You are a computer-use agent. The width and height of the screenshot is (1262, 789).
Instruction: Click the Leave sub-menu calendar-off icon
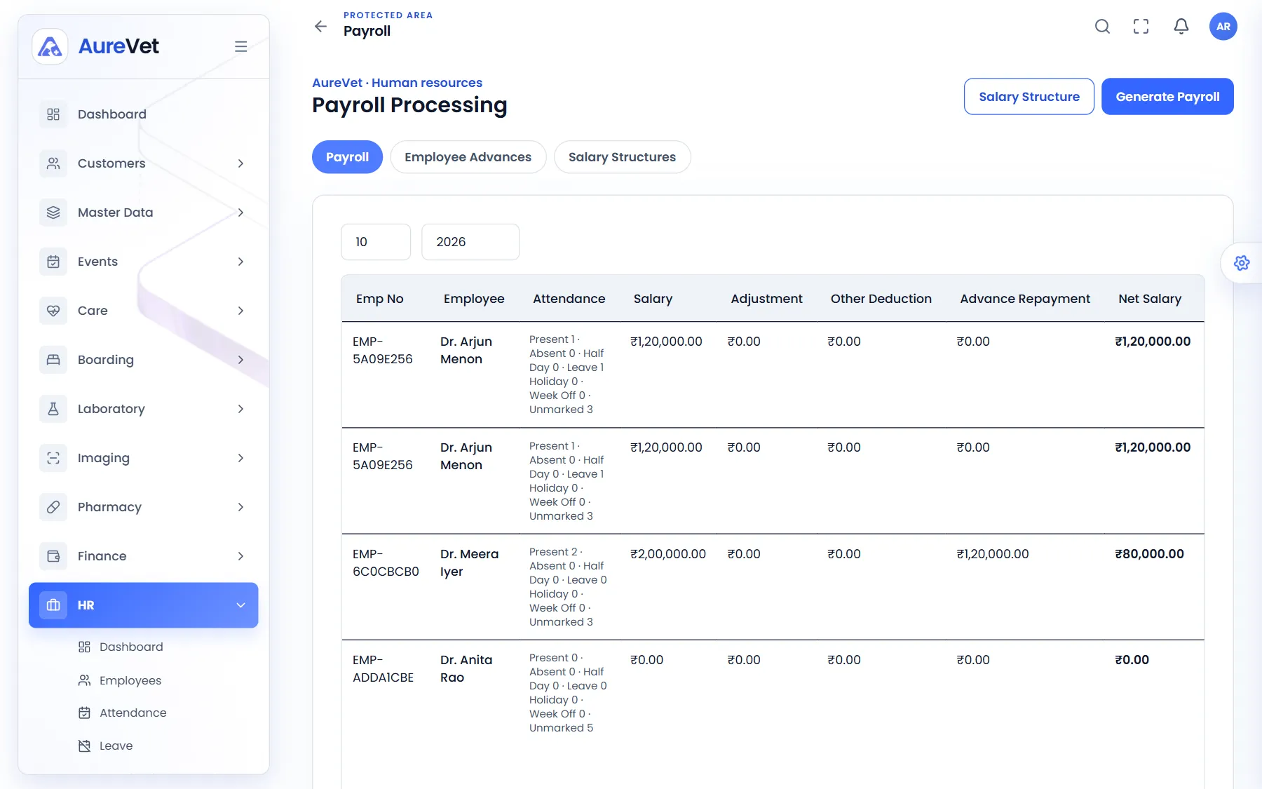[x=84, y=746]
